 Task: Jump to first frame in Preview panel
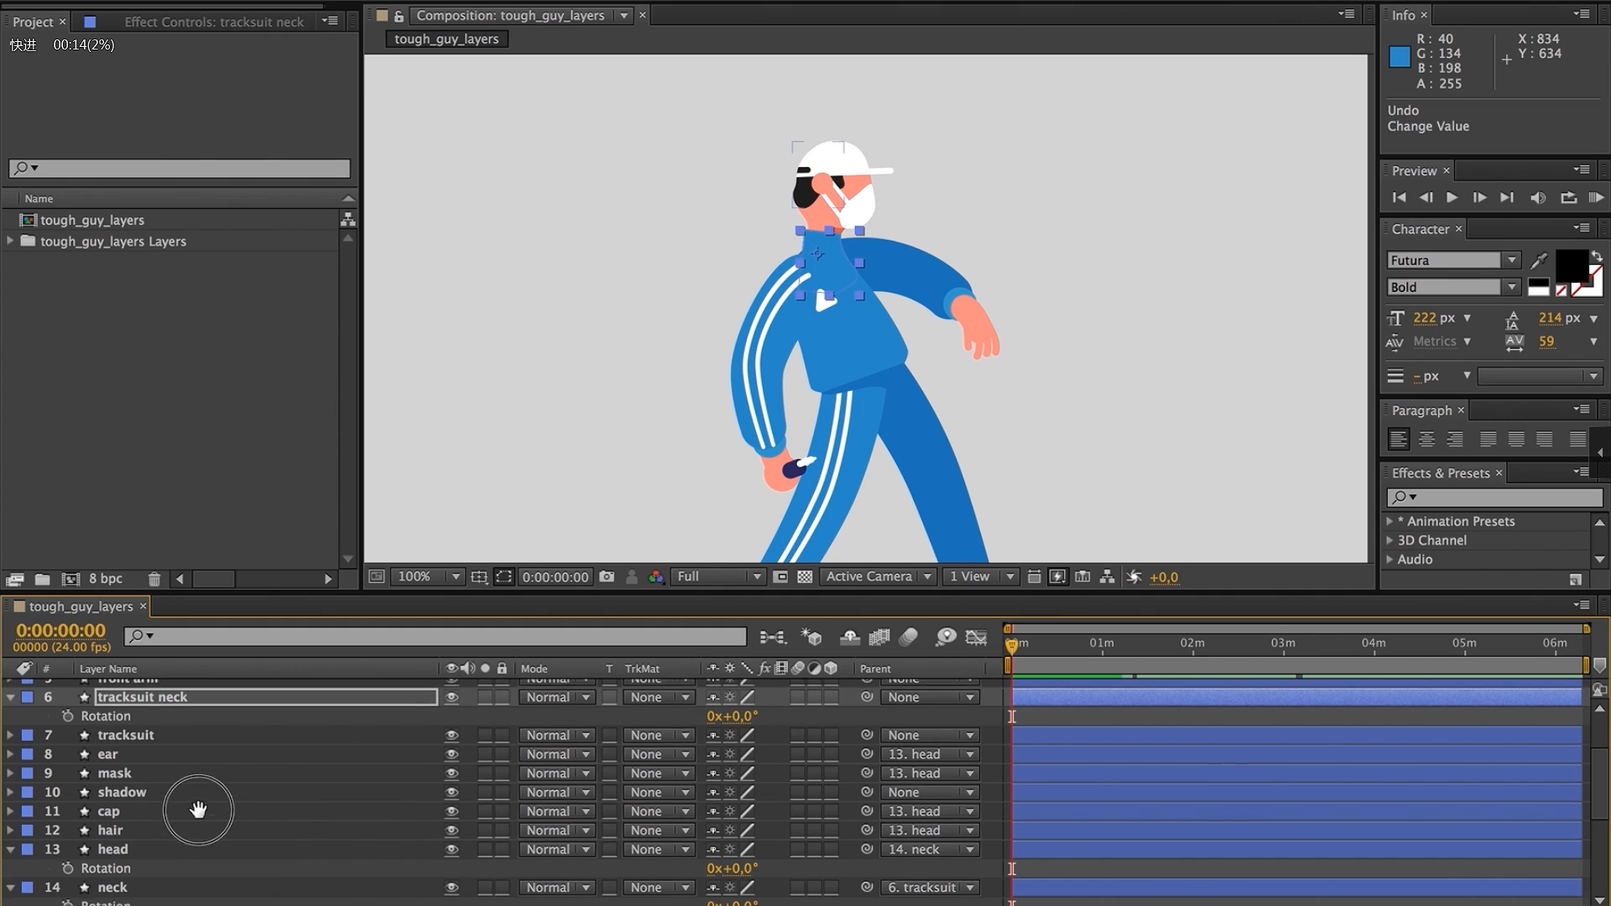pos(1399,197)
